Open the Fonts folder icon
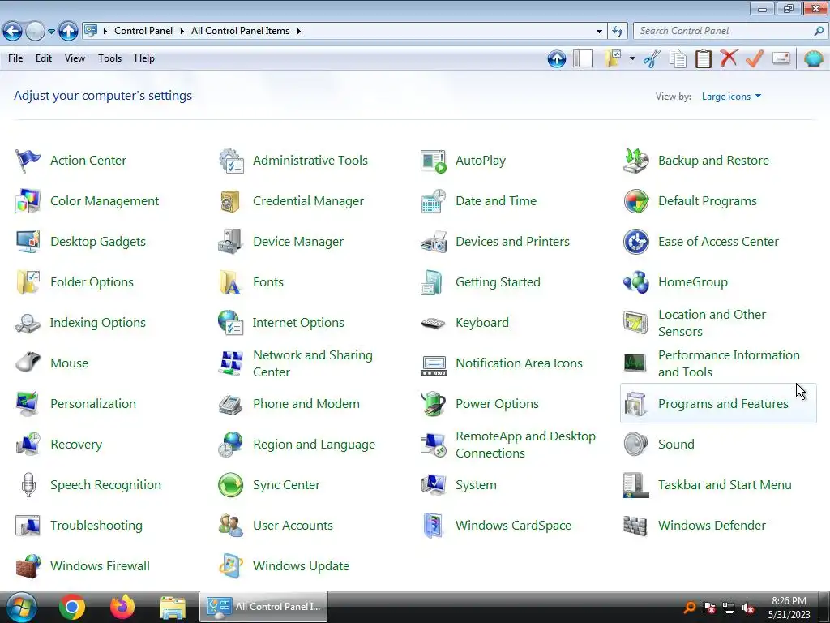Screen dimensions: 830x623 pyautogui.click(x=231, y=282)
